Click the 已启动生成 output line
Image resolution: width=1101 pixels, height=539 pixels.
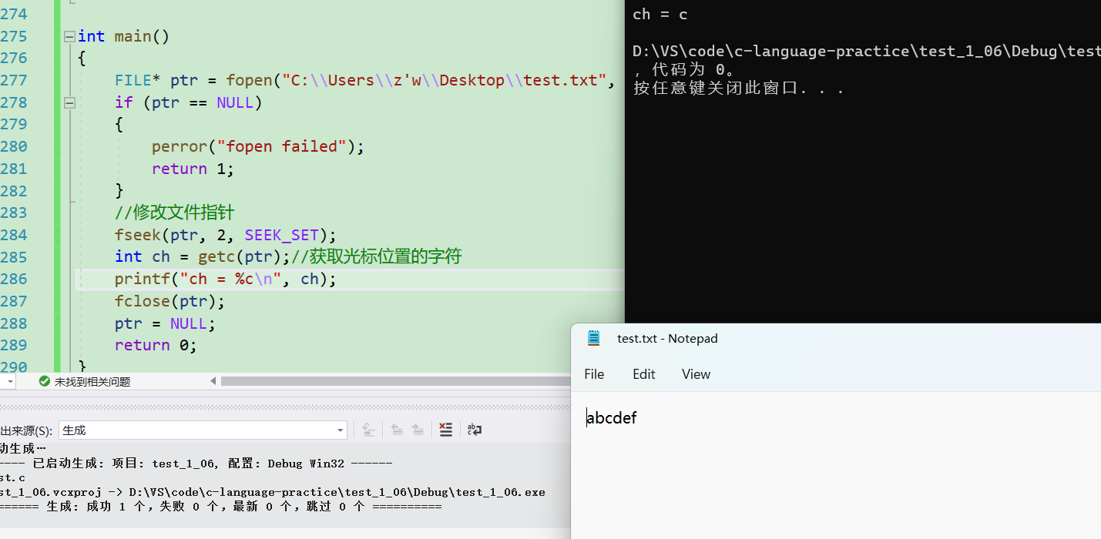[x=196, y=464]
